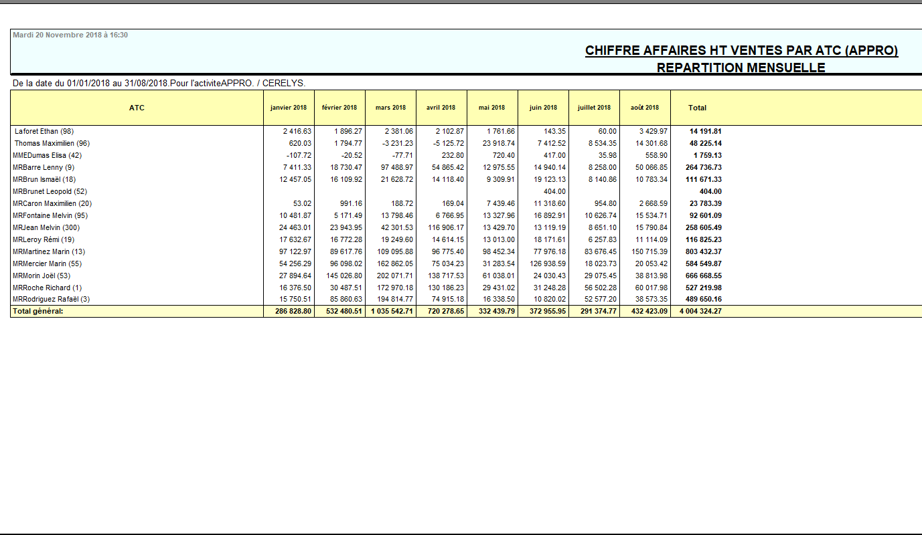The height and width of the screenshot is (535, 922).
Task: Click the MRMartinez Marin (13) row label
Action: pos(49,251)
